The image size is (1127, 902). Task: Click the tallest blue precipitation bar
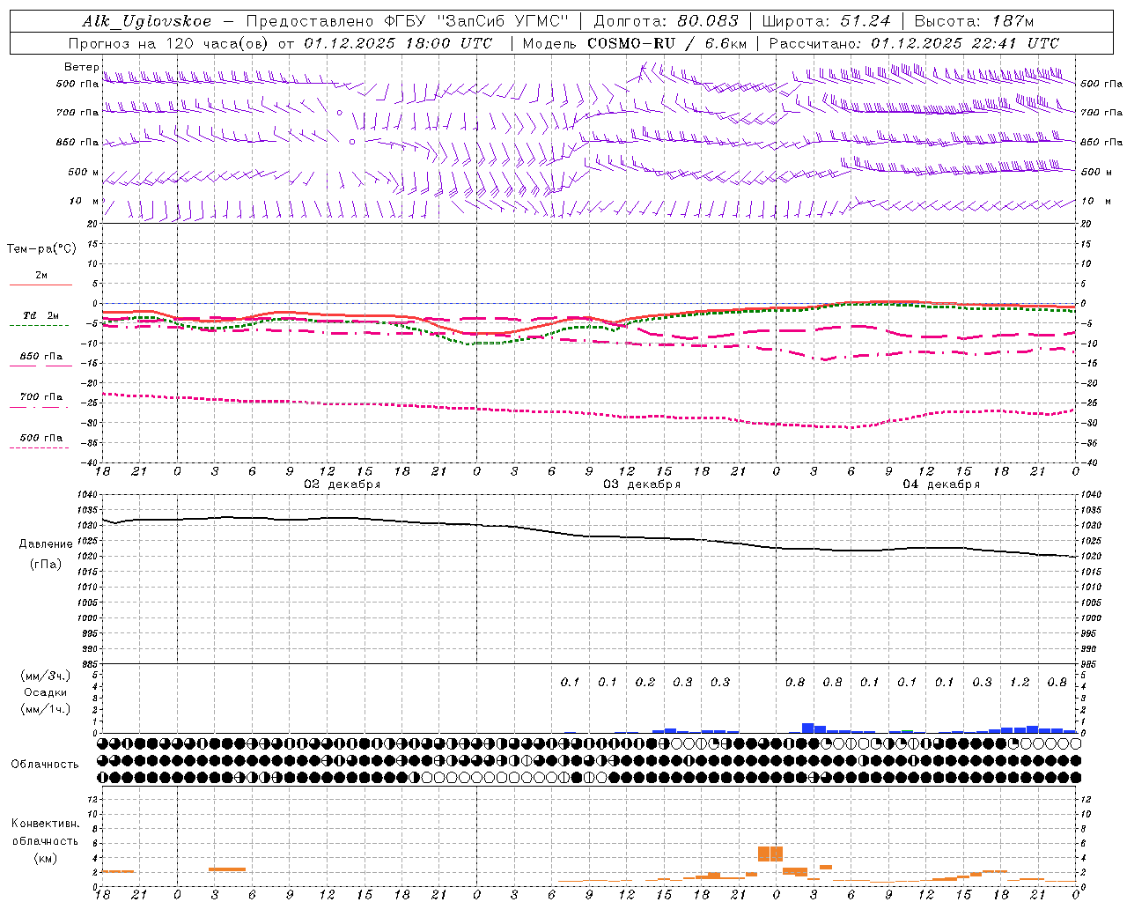click(808, 728)
